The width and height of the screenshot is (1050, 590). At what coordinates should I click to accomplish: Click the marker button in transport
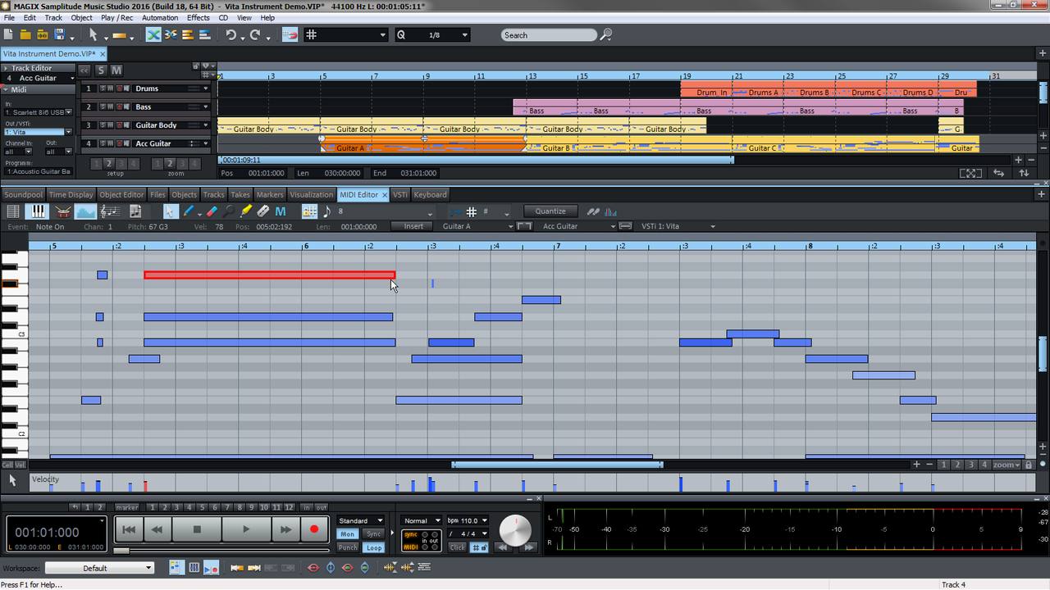point(127,507)
